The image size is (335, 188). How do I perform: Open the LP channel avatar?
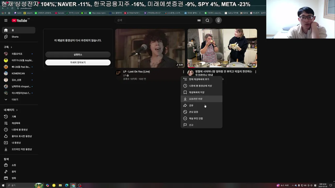(118, 73)
